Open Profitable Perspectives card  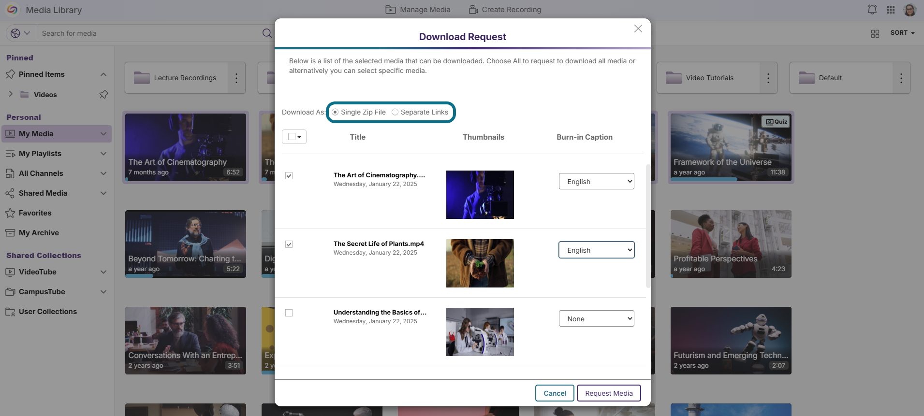(x=731, y=244)
